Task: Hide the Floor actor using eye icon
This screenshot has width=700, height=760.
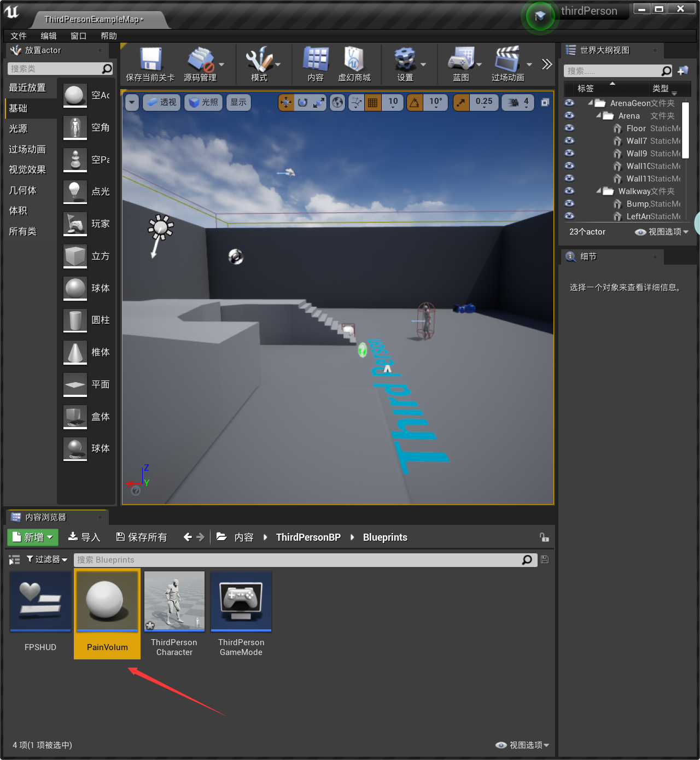Action: [569, 128]
